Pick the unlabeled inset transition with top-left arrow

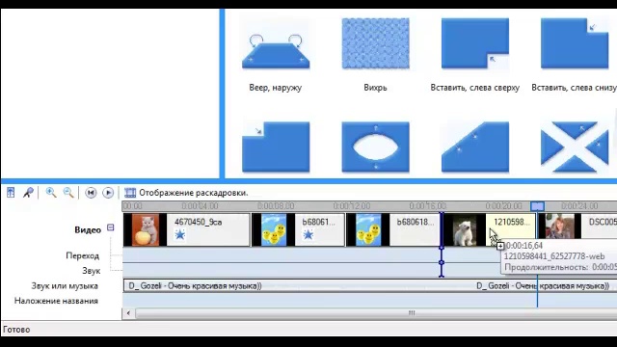click(276, 147)
